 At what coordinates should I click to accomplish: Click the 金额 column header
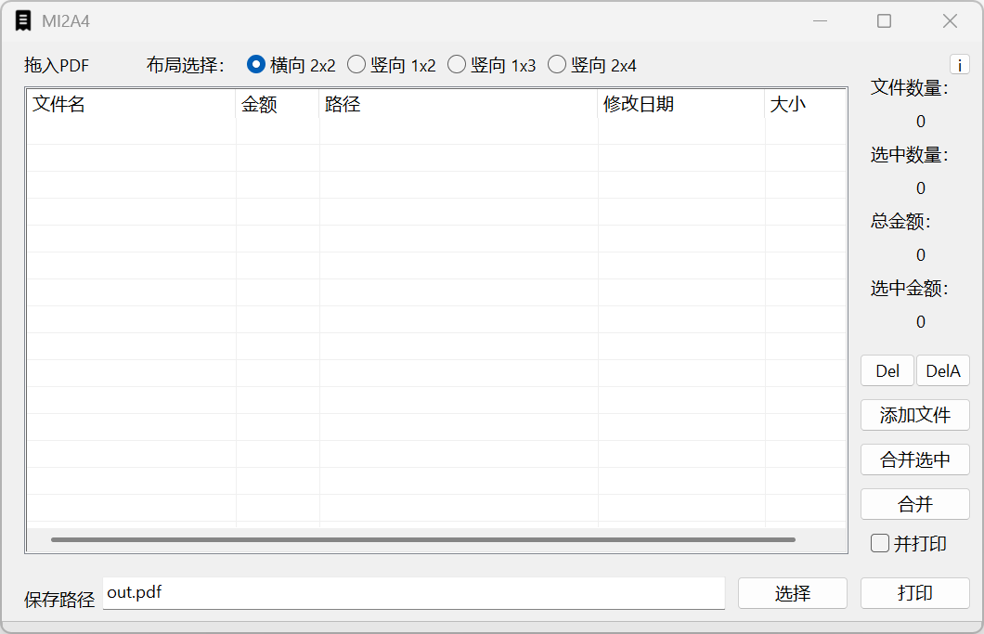[276, 104]
